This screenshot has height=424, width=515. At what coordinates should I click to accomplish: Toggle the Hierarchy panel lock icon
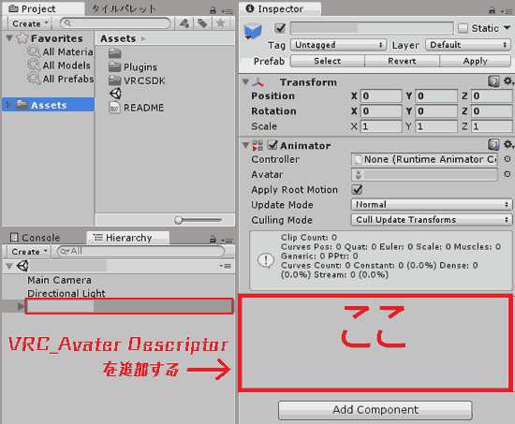(x=213, y=239)
